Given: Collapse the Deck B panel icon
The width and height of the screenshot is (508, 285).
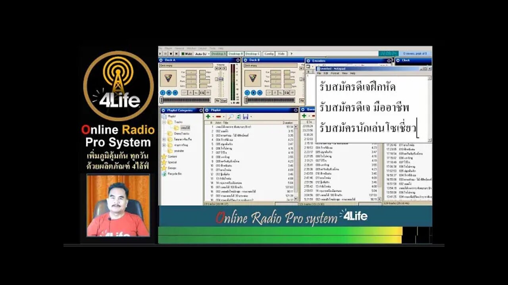Looking at the screenshot, I should 245,60.
